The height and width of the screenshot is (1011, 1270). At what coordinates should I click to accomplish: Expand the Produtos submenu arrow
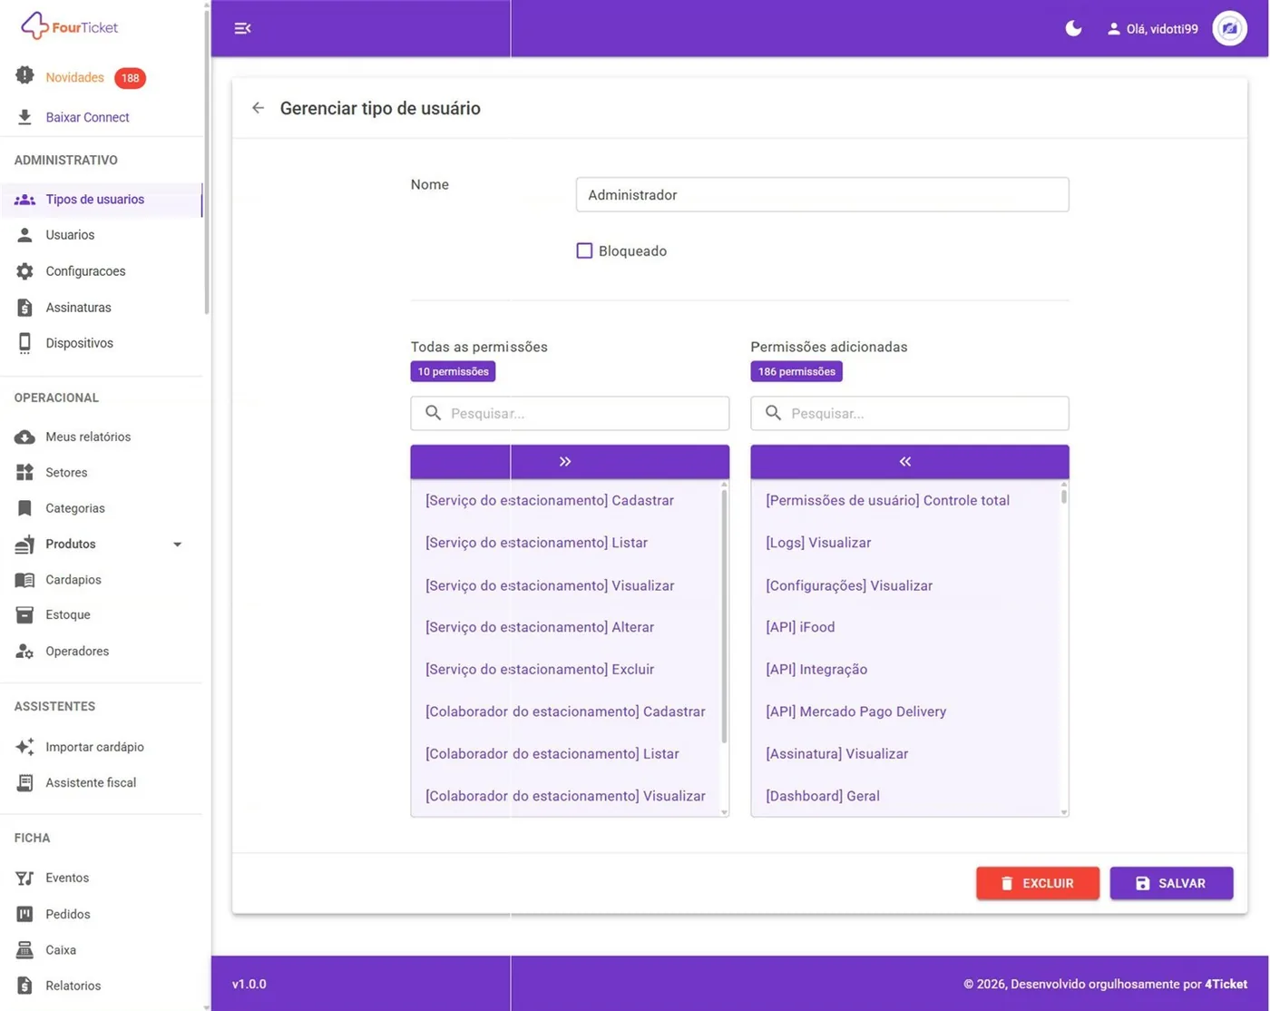coord(178,545)
